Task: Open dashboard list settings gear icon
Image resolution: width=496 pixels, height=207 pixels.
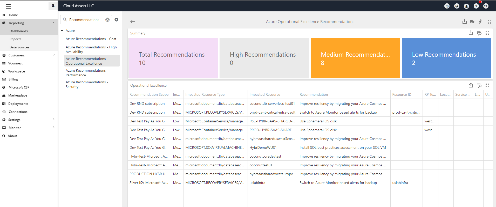Action: point(116,20)
